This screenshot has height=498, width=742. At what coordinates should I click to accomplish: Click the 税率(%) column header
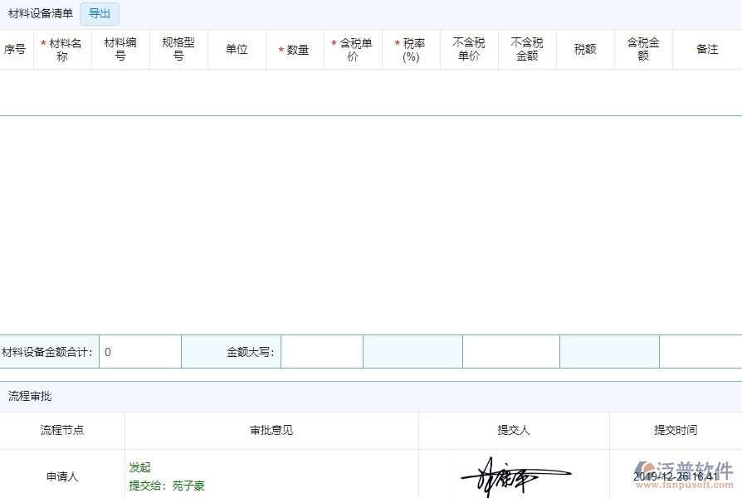411,49
